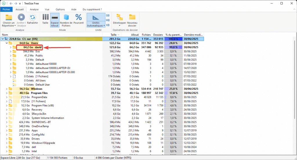Click the forward arrow in title bar
This screenshot has height=160, width=297.
coord(16,3)
